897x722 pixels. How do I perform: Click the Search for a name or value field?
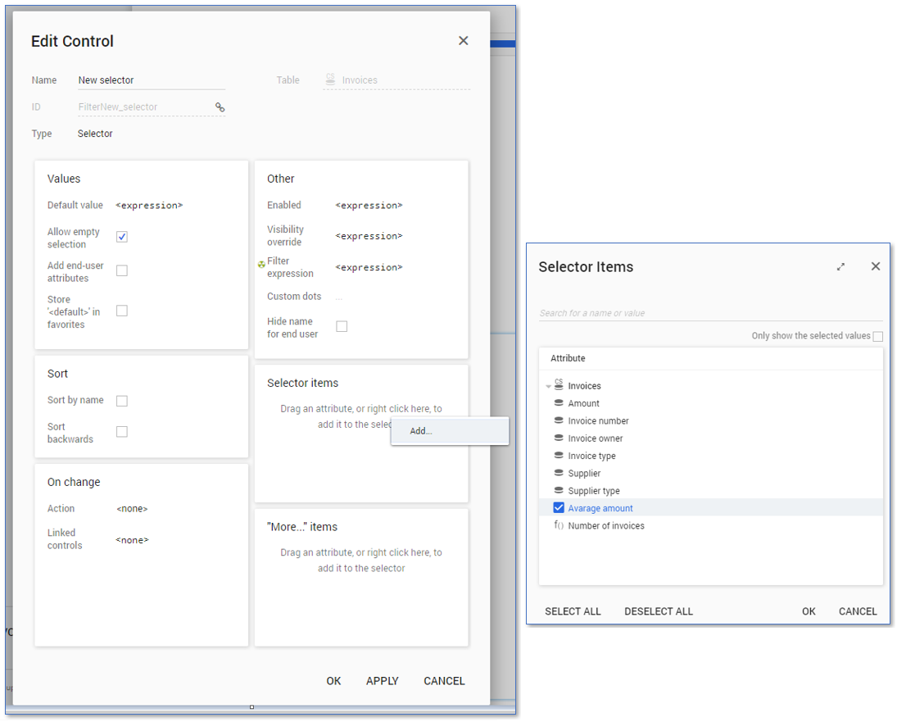(709, 313)
